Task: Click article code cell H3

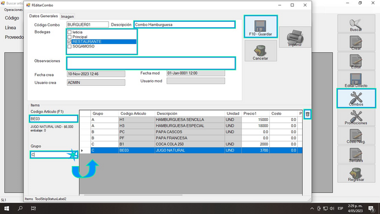Action: 137,126
